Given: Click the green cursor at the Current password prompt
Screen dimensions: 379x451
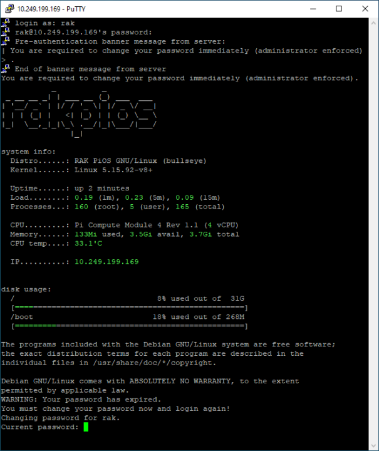Looking at the screenshot, I should point(86,427).
